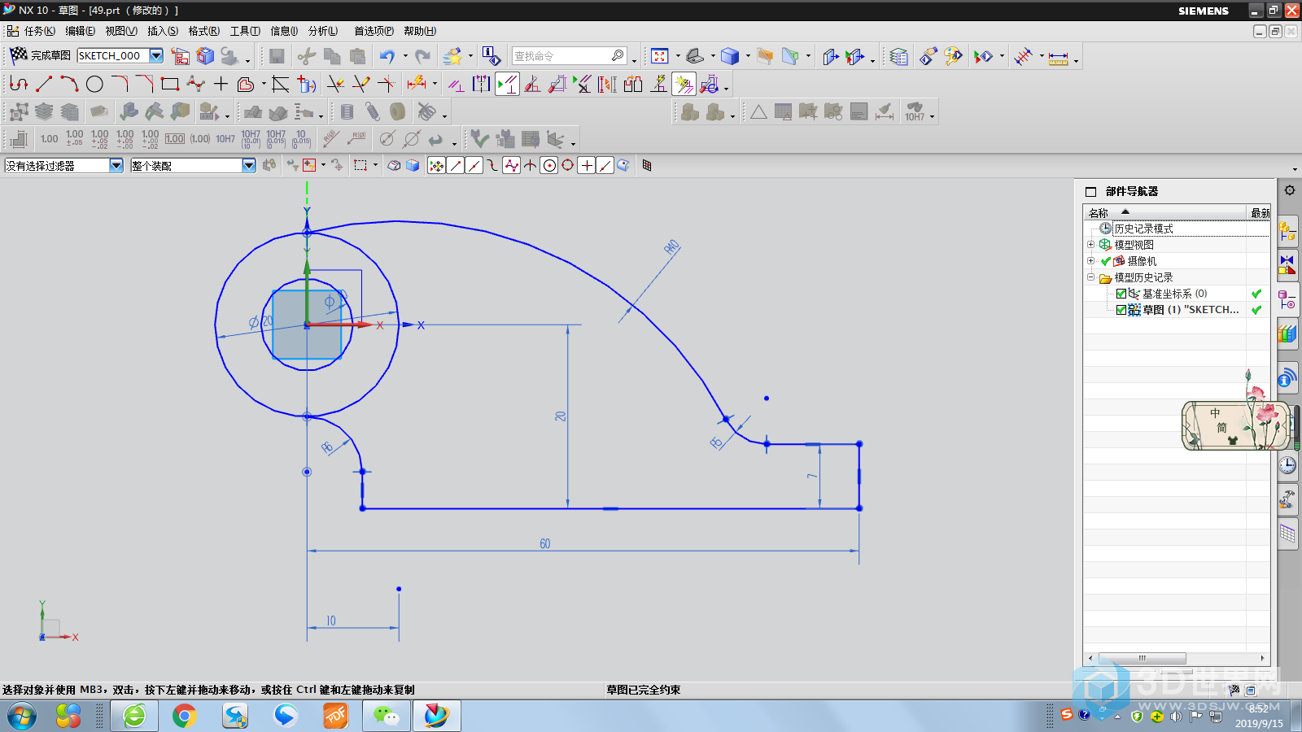Click the Quick Extend tool
The height and width of the screenshot is (732, 1302).
click(360, 84)
